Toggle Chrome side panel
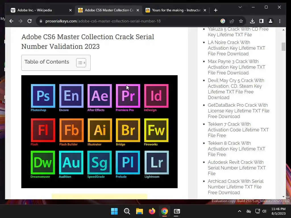The height and width of the screenshot is (218, 291). tap(261, 21)
